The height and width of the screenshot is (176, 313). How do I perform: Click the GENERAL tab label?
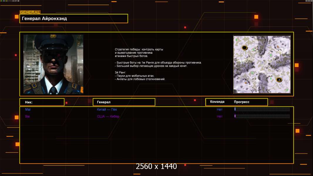click(30, 12)
